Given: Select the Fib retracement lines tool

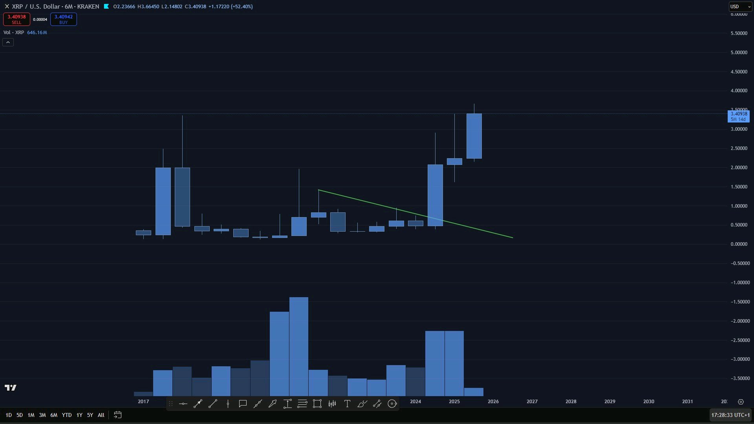Looking at the screenshot, I should (302, 404).
